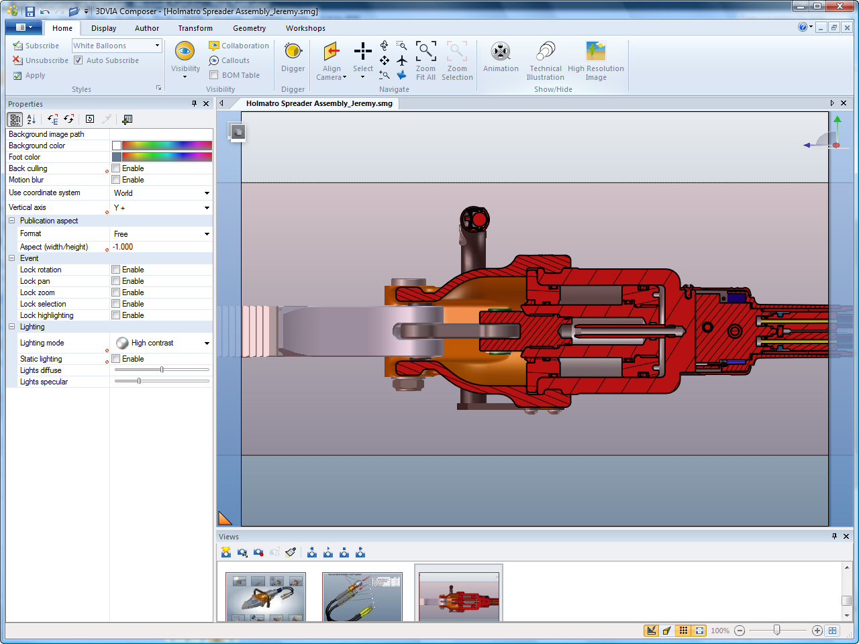Click the Technical Illustration icon

546,52
